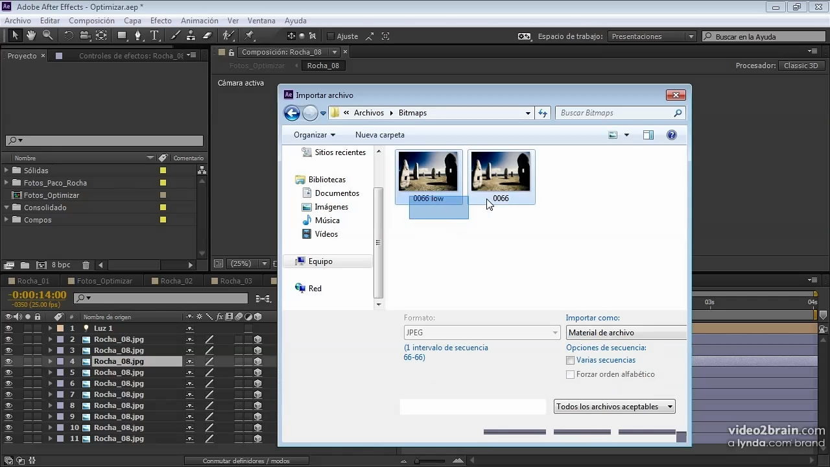Select the Hand tool
830x467 pixels.
(31, 36)
